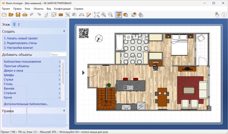Click the zoom in magnifier
Screen dimensions: 228x134
[104, 15]
